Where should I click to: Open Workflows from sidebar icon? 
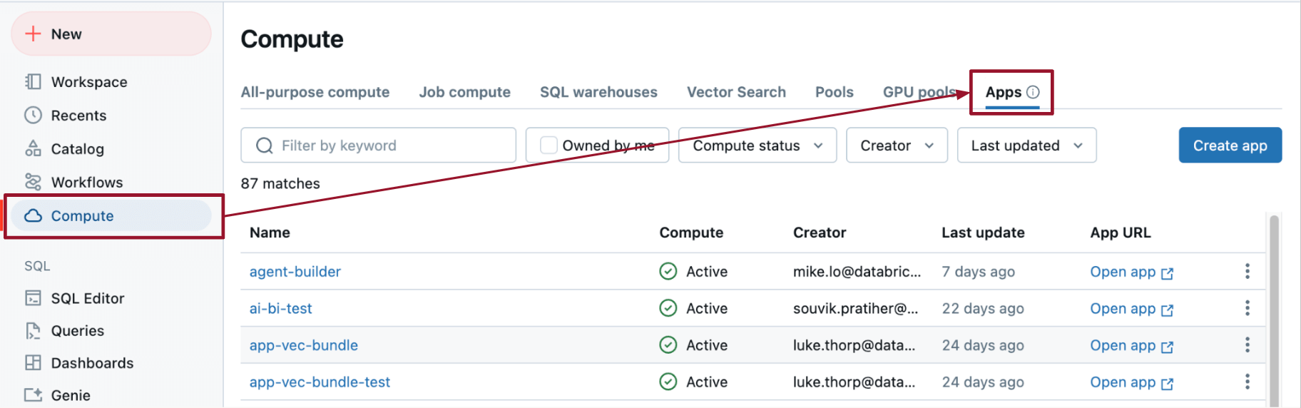click(x=33, y=183)
